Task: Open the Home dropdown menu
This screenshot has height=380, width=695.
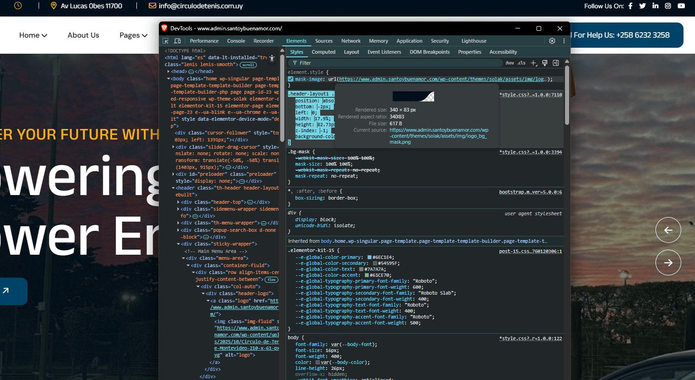Action: pyautogui.click(x=33, y=35)
